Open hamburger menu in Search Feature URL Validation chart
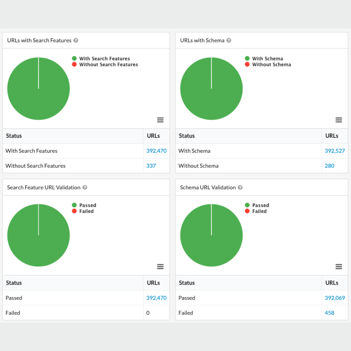Image resolution: width=351 pixels, height=351 pixels. tap(160, 266)
